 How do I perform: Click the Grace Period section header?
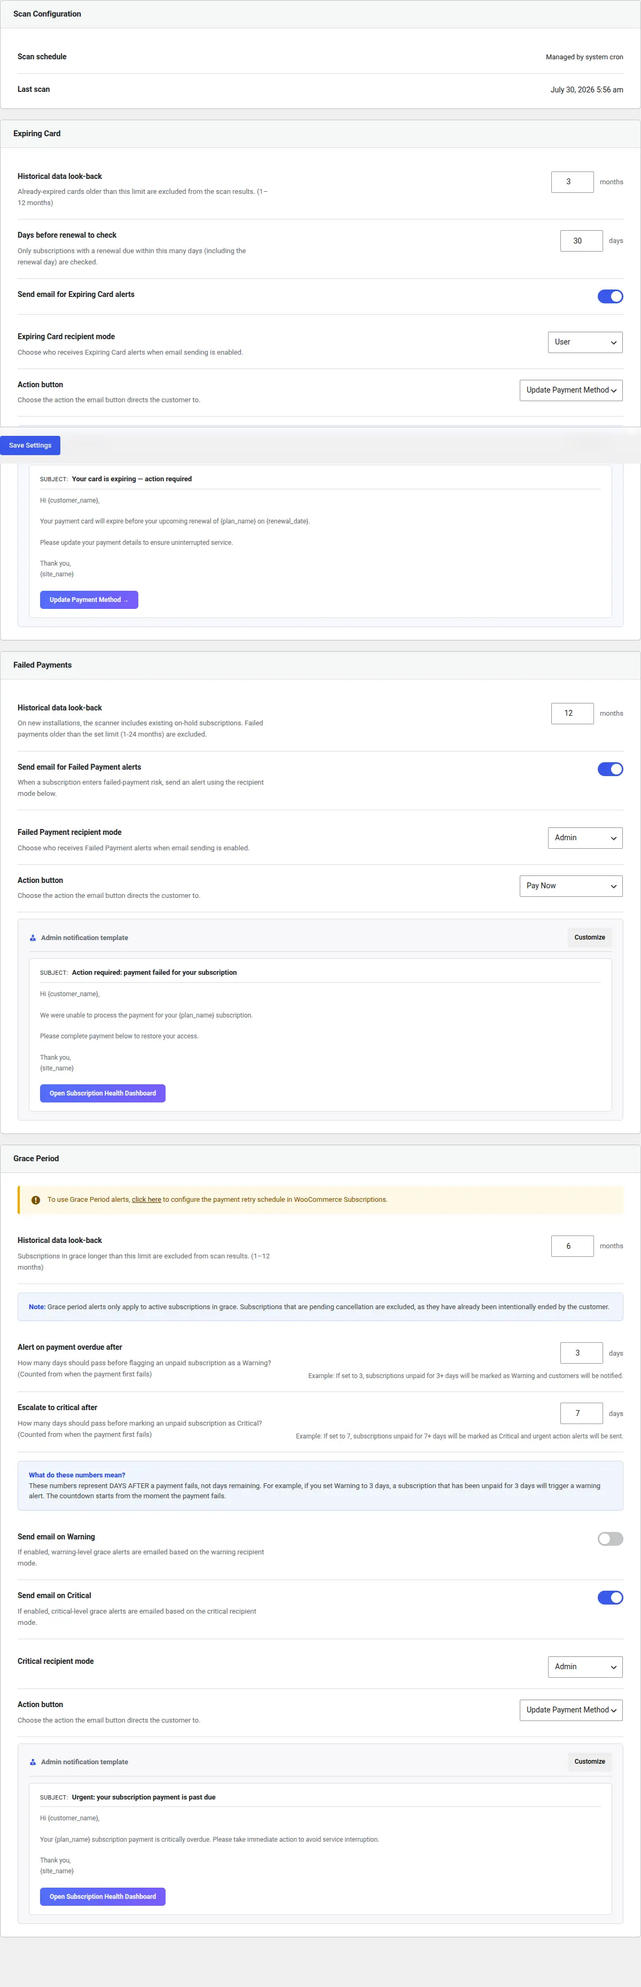[x=320, y=1159]
